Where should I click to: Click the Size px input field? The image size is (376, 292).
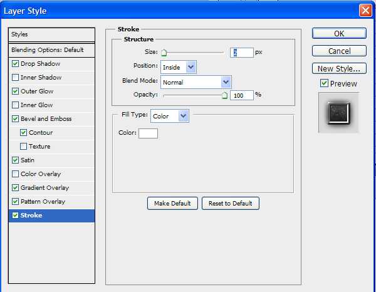point(241,53)
